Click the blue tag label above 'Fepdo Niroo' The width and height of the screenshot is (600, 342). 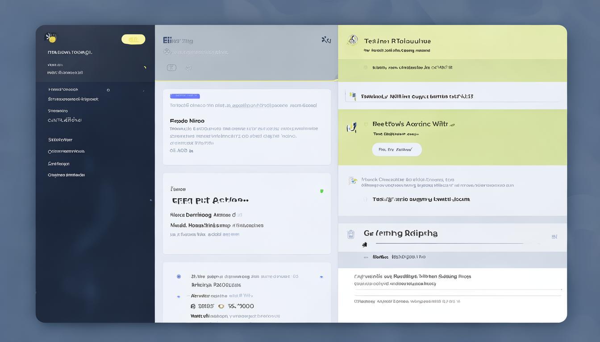pos(185,96)
